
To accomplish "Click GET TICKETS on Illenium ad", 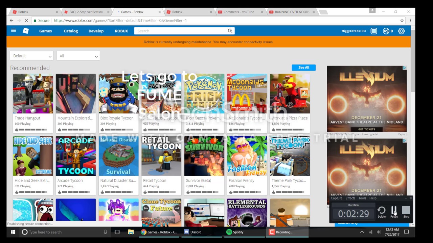I will [x=366, y=129].
